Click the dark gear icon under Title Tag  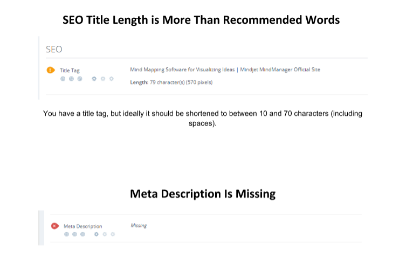point(94,79)
